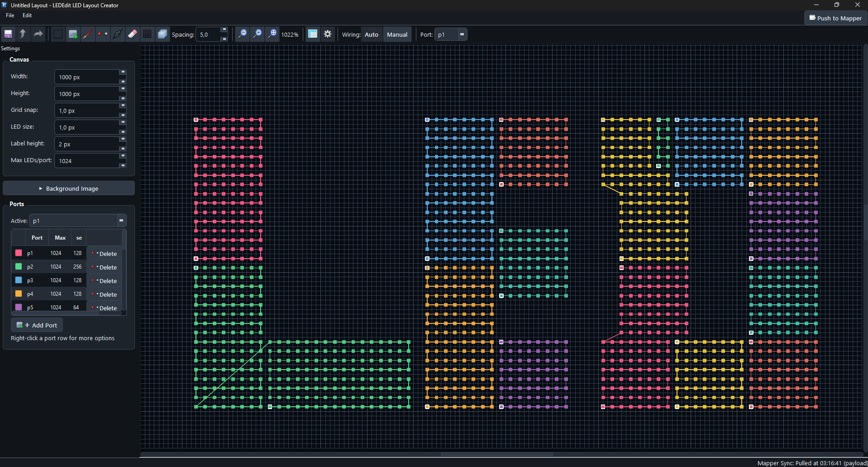This screenshot has height=467, width=868.
Task: Select the LED grid matrix tool
Action: [x=148, y=34]
